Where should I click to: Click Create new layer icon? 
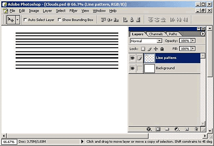click(x=187, y=129)
